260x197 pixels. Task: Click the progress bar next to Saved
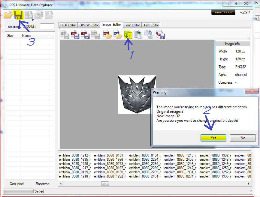coord(18,191)
